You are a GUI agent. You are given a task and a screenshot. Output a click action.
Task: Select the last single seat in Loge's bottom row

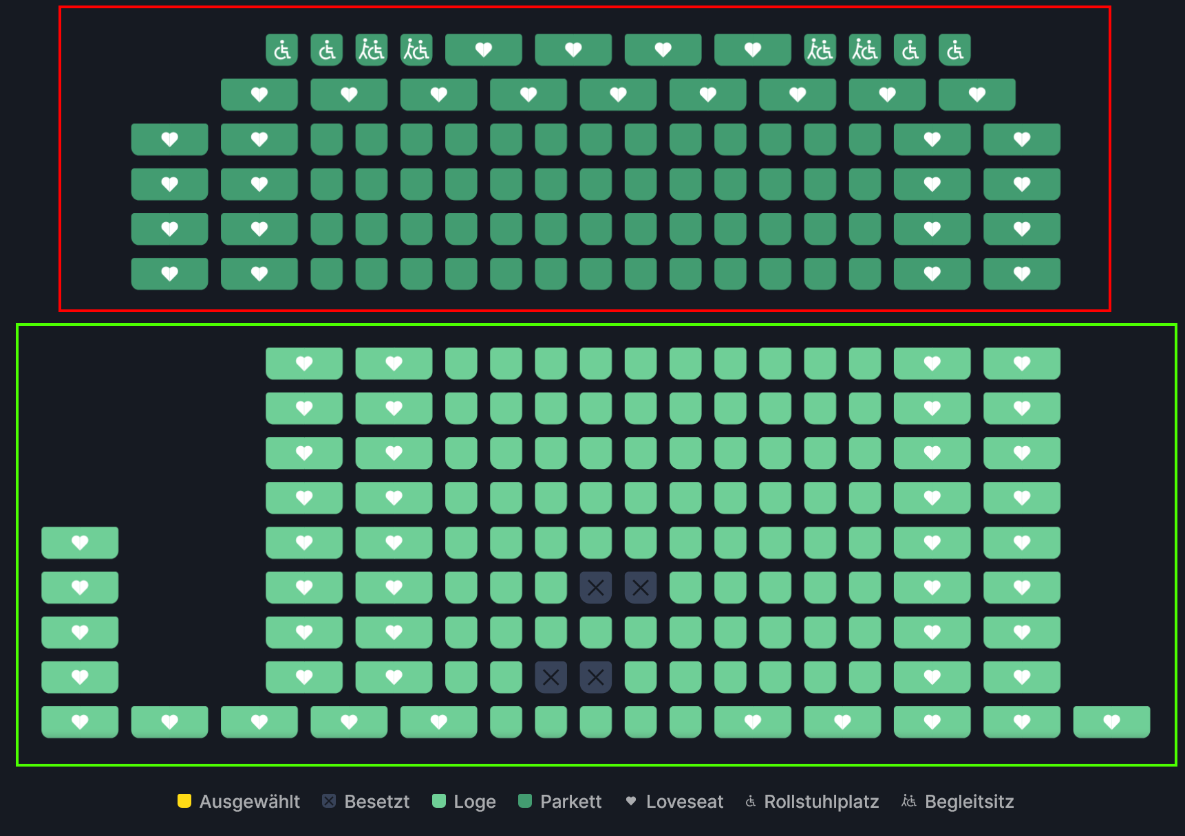[x=685, y=722]
